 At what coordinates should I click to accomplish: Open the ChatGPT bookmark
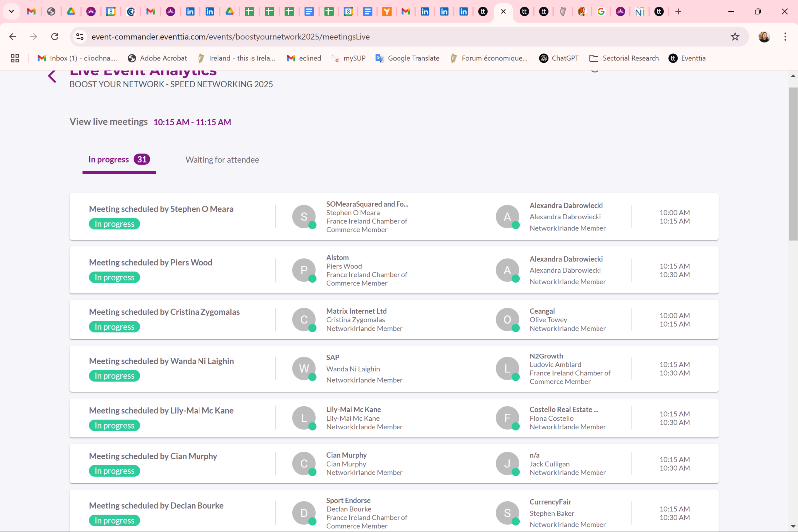(x=559, y=58)
